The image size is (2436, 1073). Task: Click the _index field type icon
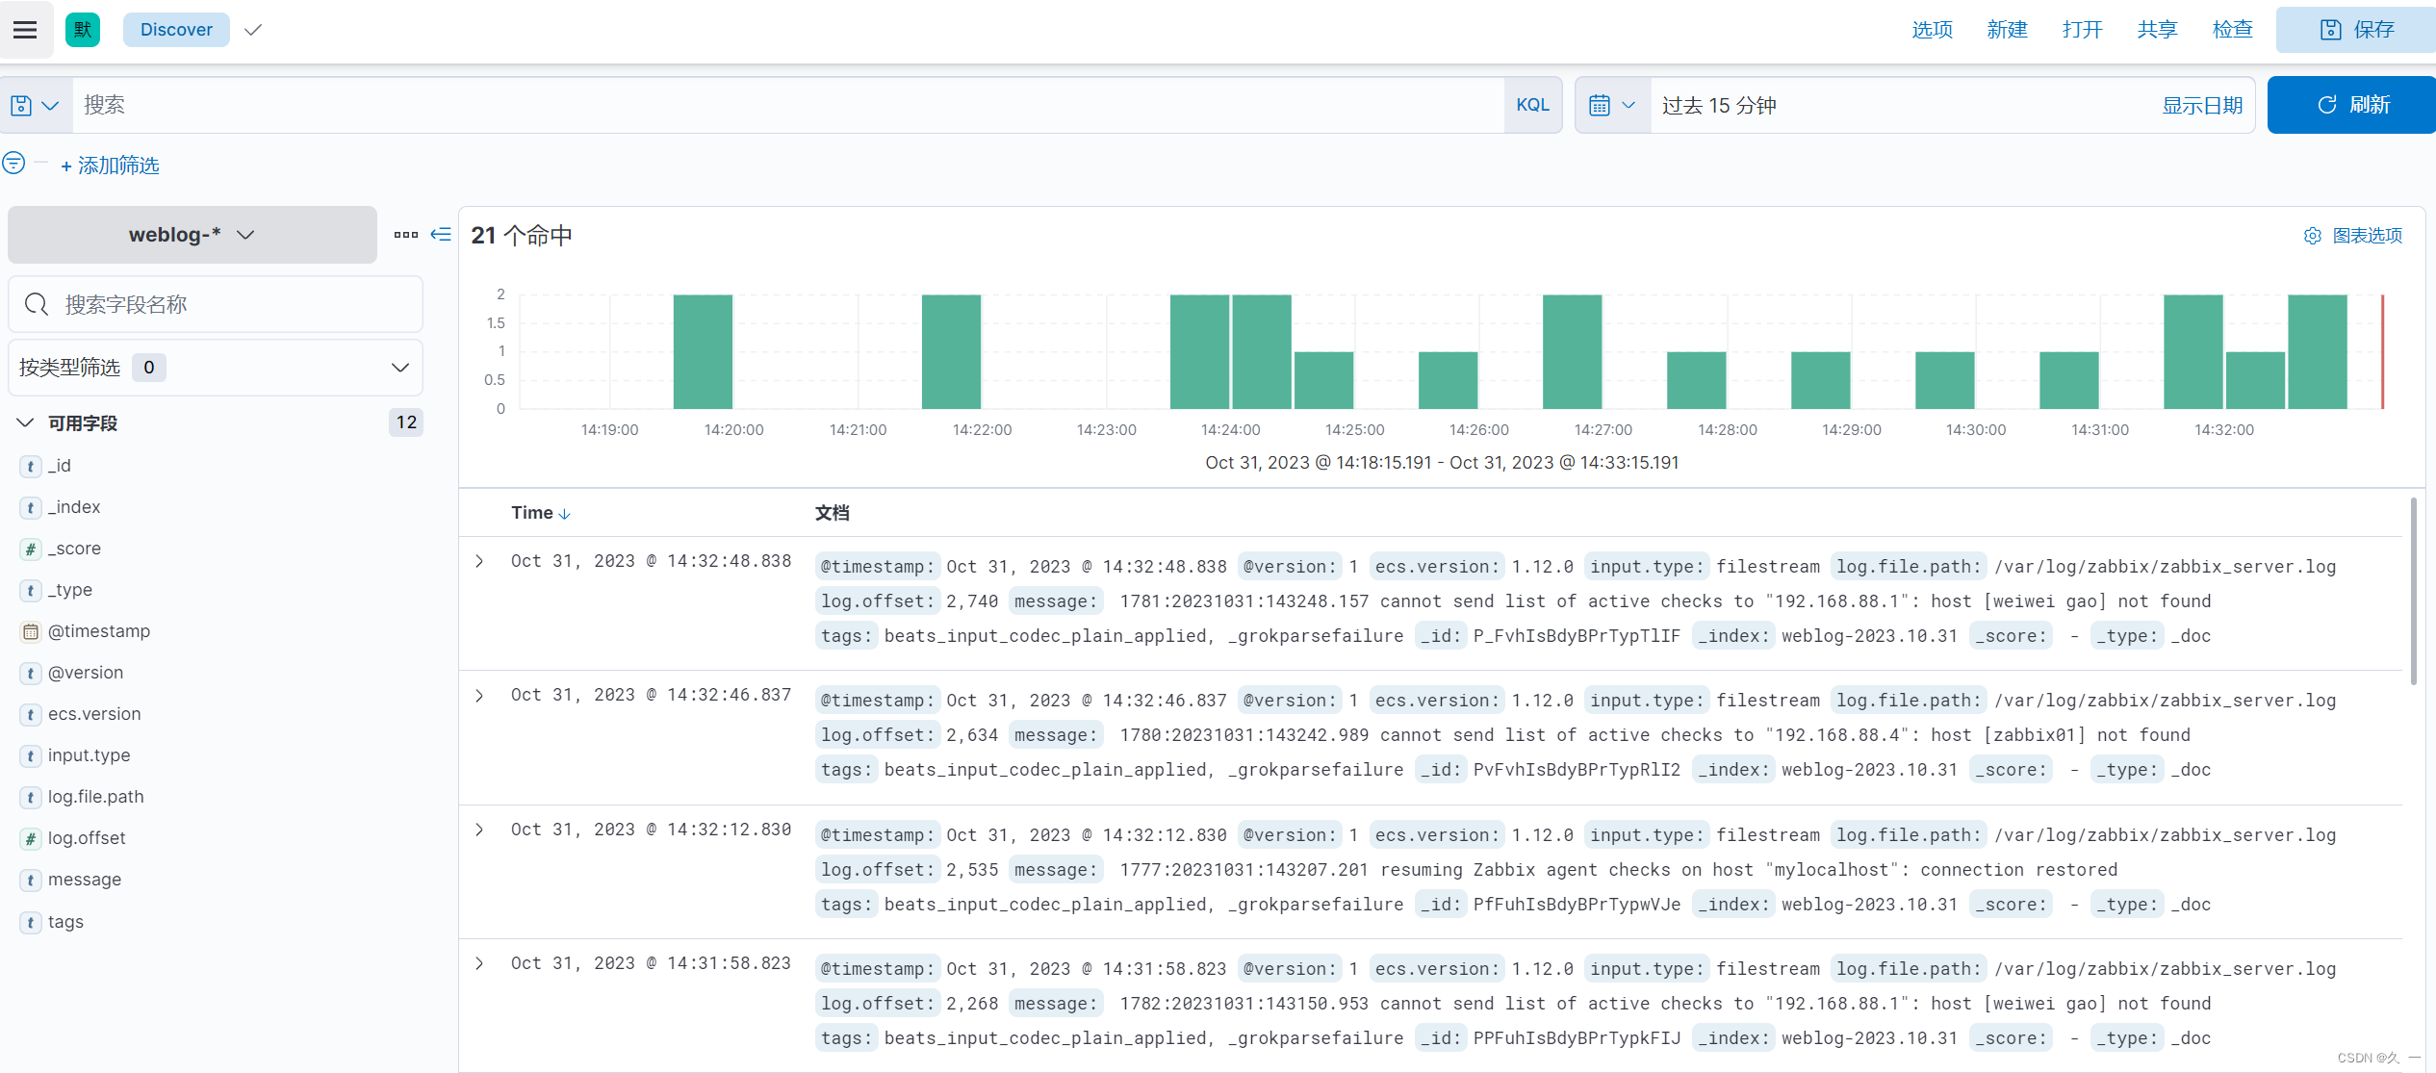[x=31, y=507]
